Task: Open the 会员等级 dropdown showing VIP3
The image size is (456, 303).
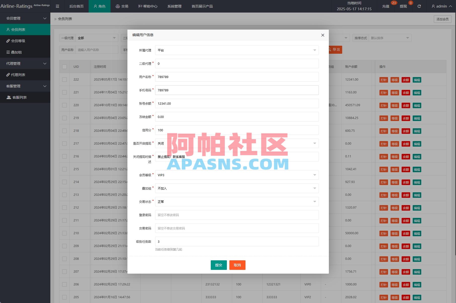Action: coord(237,175)
